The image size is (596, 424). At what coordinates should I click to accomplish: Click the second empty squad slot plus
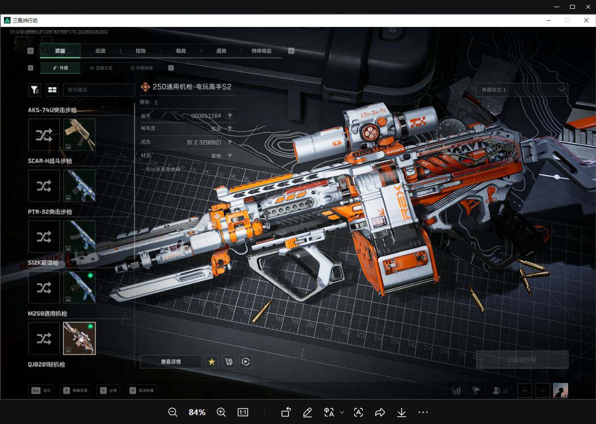543,391
